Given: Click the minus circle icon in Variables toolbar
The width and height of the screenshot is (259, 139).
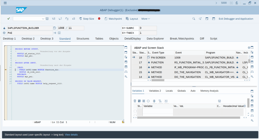Looking at the screenshot, I should pyautogui.click(x=148, y=101).
